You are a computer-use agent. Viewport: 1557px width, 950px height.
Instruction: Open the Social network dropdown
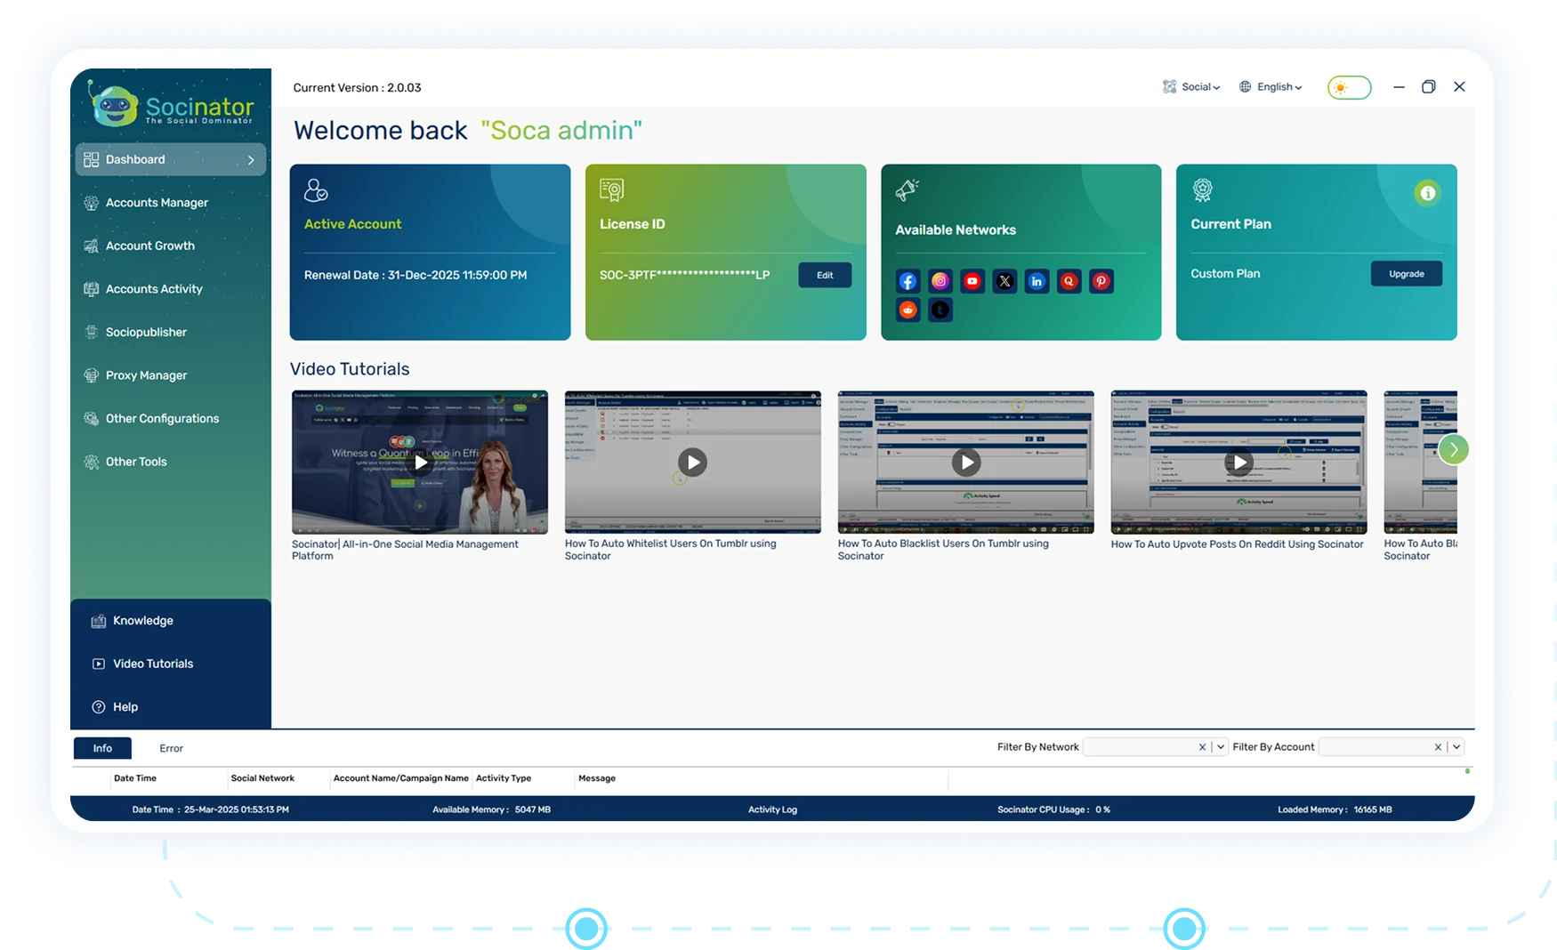pyautogui.click(x=1191, y=87)
